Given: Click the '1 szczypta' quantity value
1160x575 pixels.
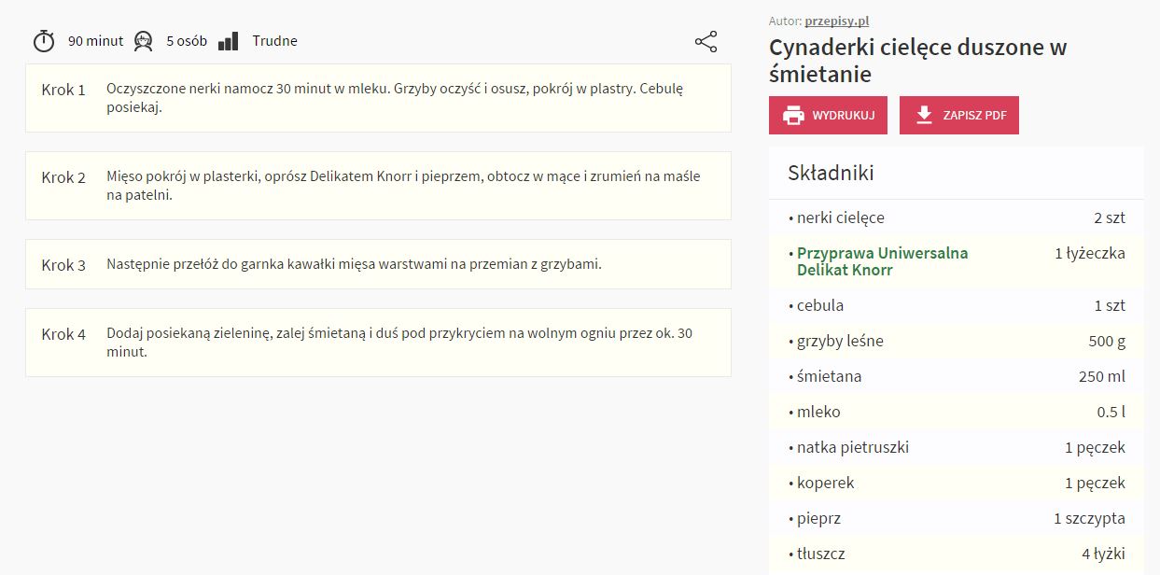Looking at the screenshot, I should pos(1089,518).
